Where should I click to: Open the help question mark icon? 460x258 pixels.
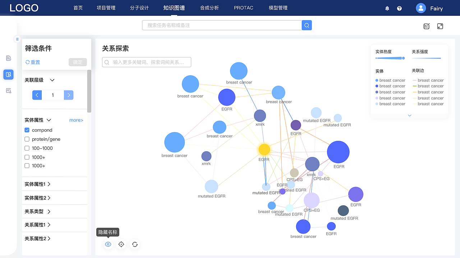(x=399, y=8)
